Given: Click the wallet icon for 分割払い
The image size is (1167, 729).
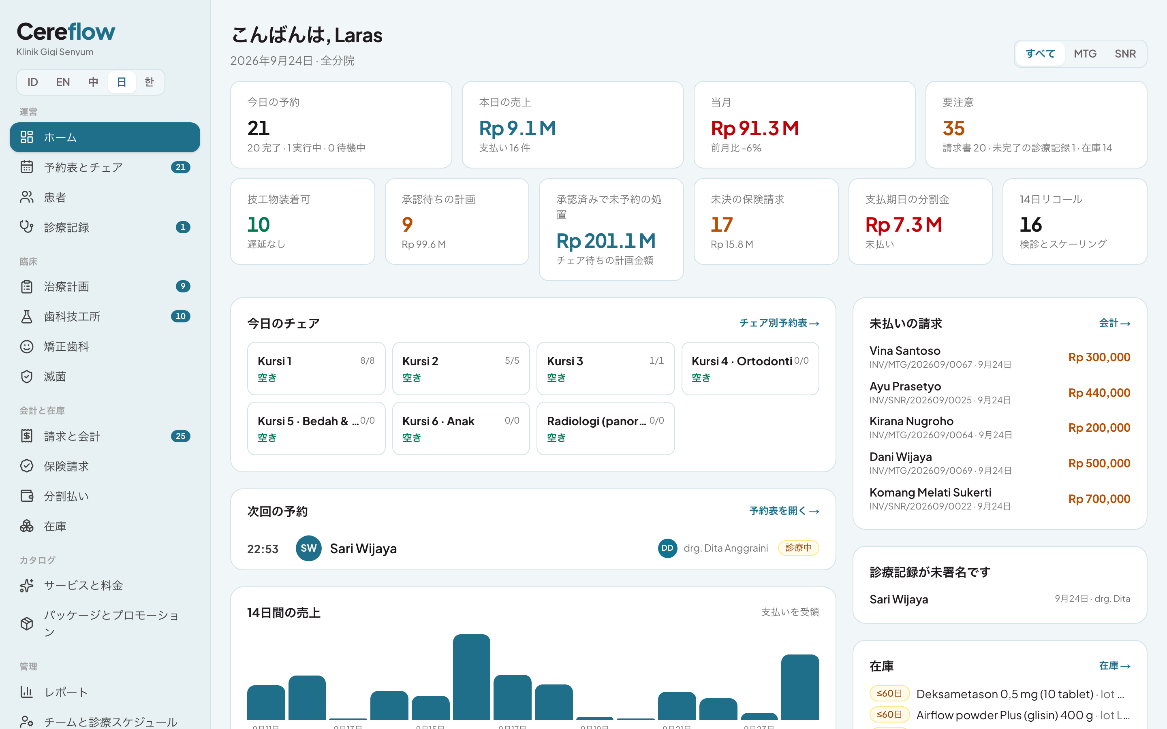Looking at the screenshot, I should click(x=26, y=496).
